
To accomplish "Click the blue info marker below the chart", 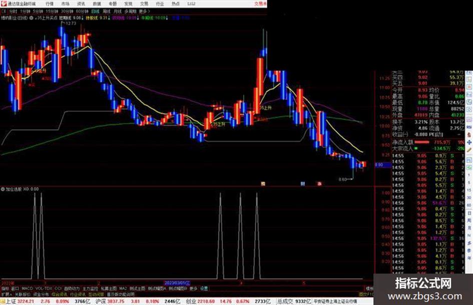I will tap(302, 184).
